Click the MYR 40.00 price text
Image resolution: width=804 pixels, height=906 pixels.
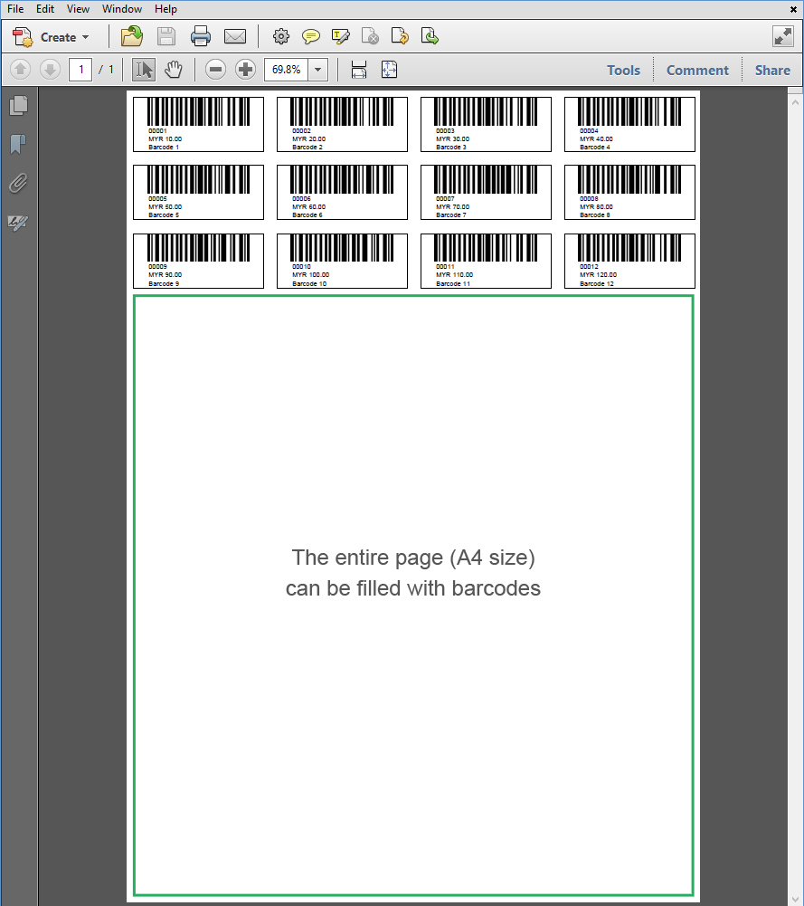(x=596, y=139)
